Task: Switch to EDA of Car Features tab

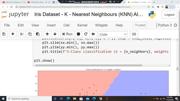Action: point(13,2)
